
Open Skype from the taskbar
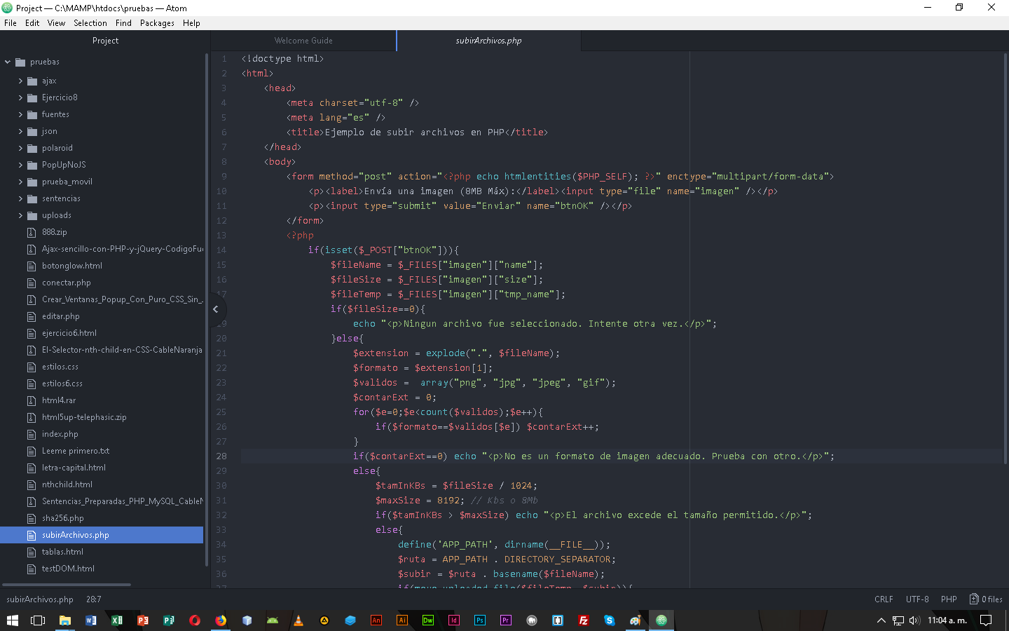[610, 620]
